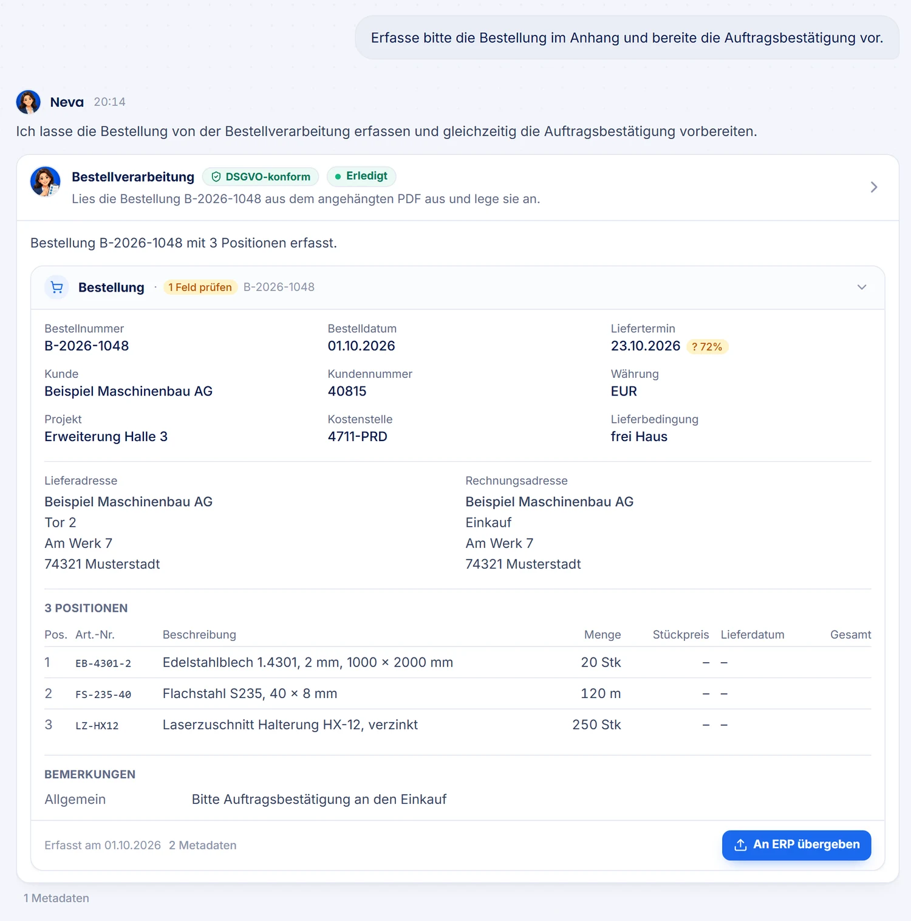Click the 'Erfasst am 01.10.2026' footer text

[103, 845]
